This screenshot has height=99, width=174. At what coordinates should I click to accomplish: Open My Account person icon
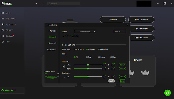point(3,24)
